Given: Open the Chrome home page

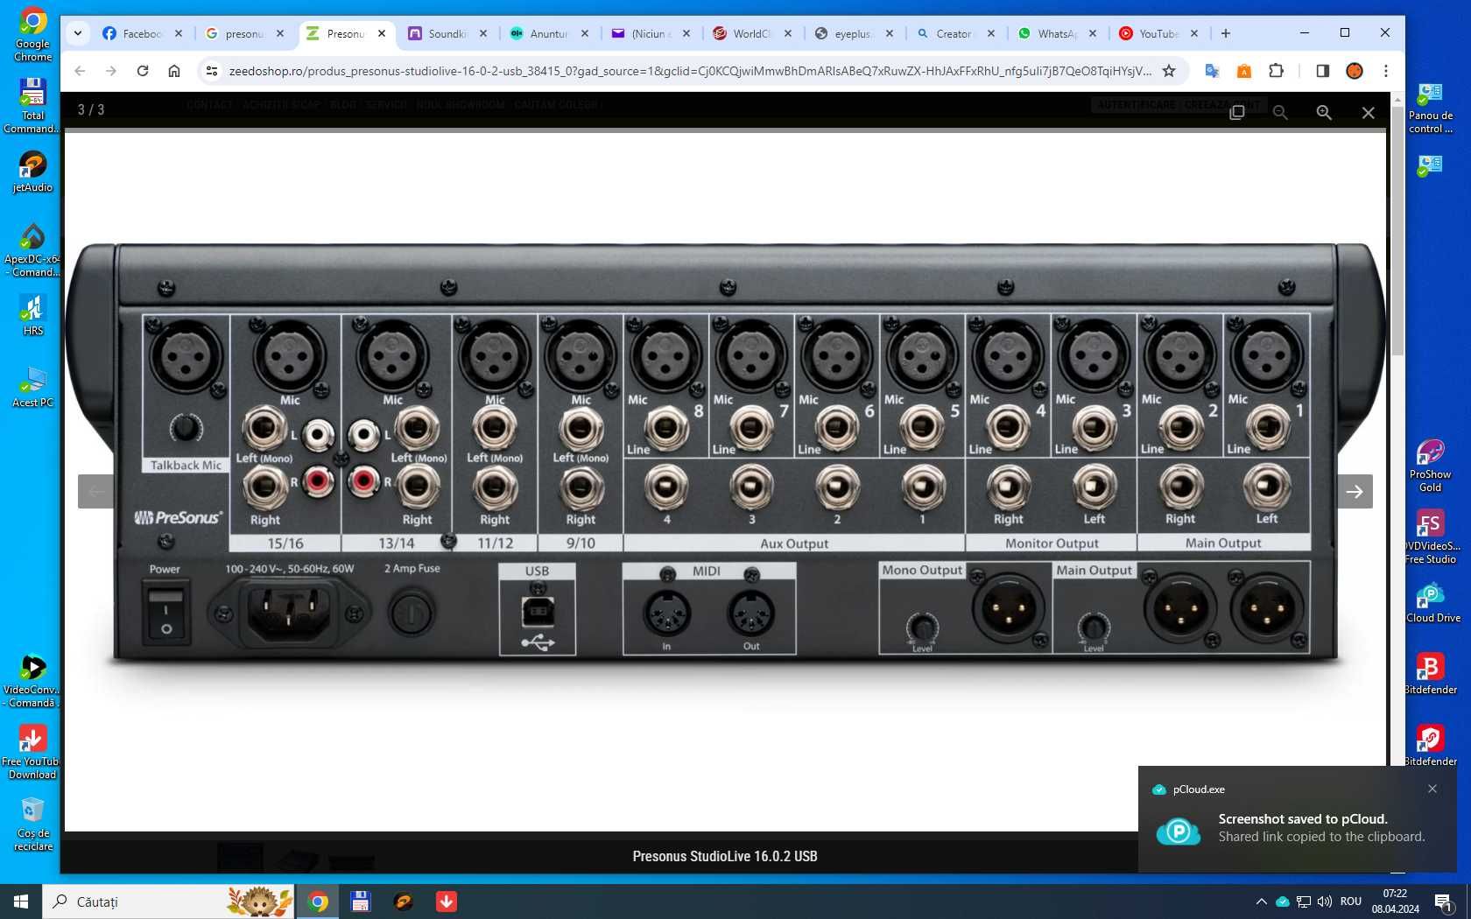Looking at the screenshot, I should pos(174,71).
